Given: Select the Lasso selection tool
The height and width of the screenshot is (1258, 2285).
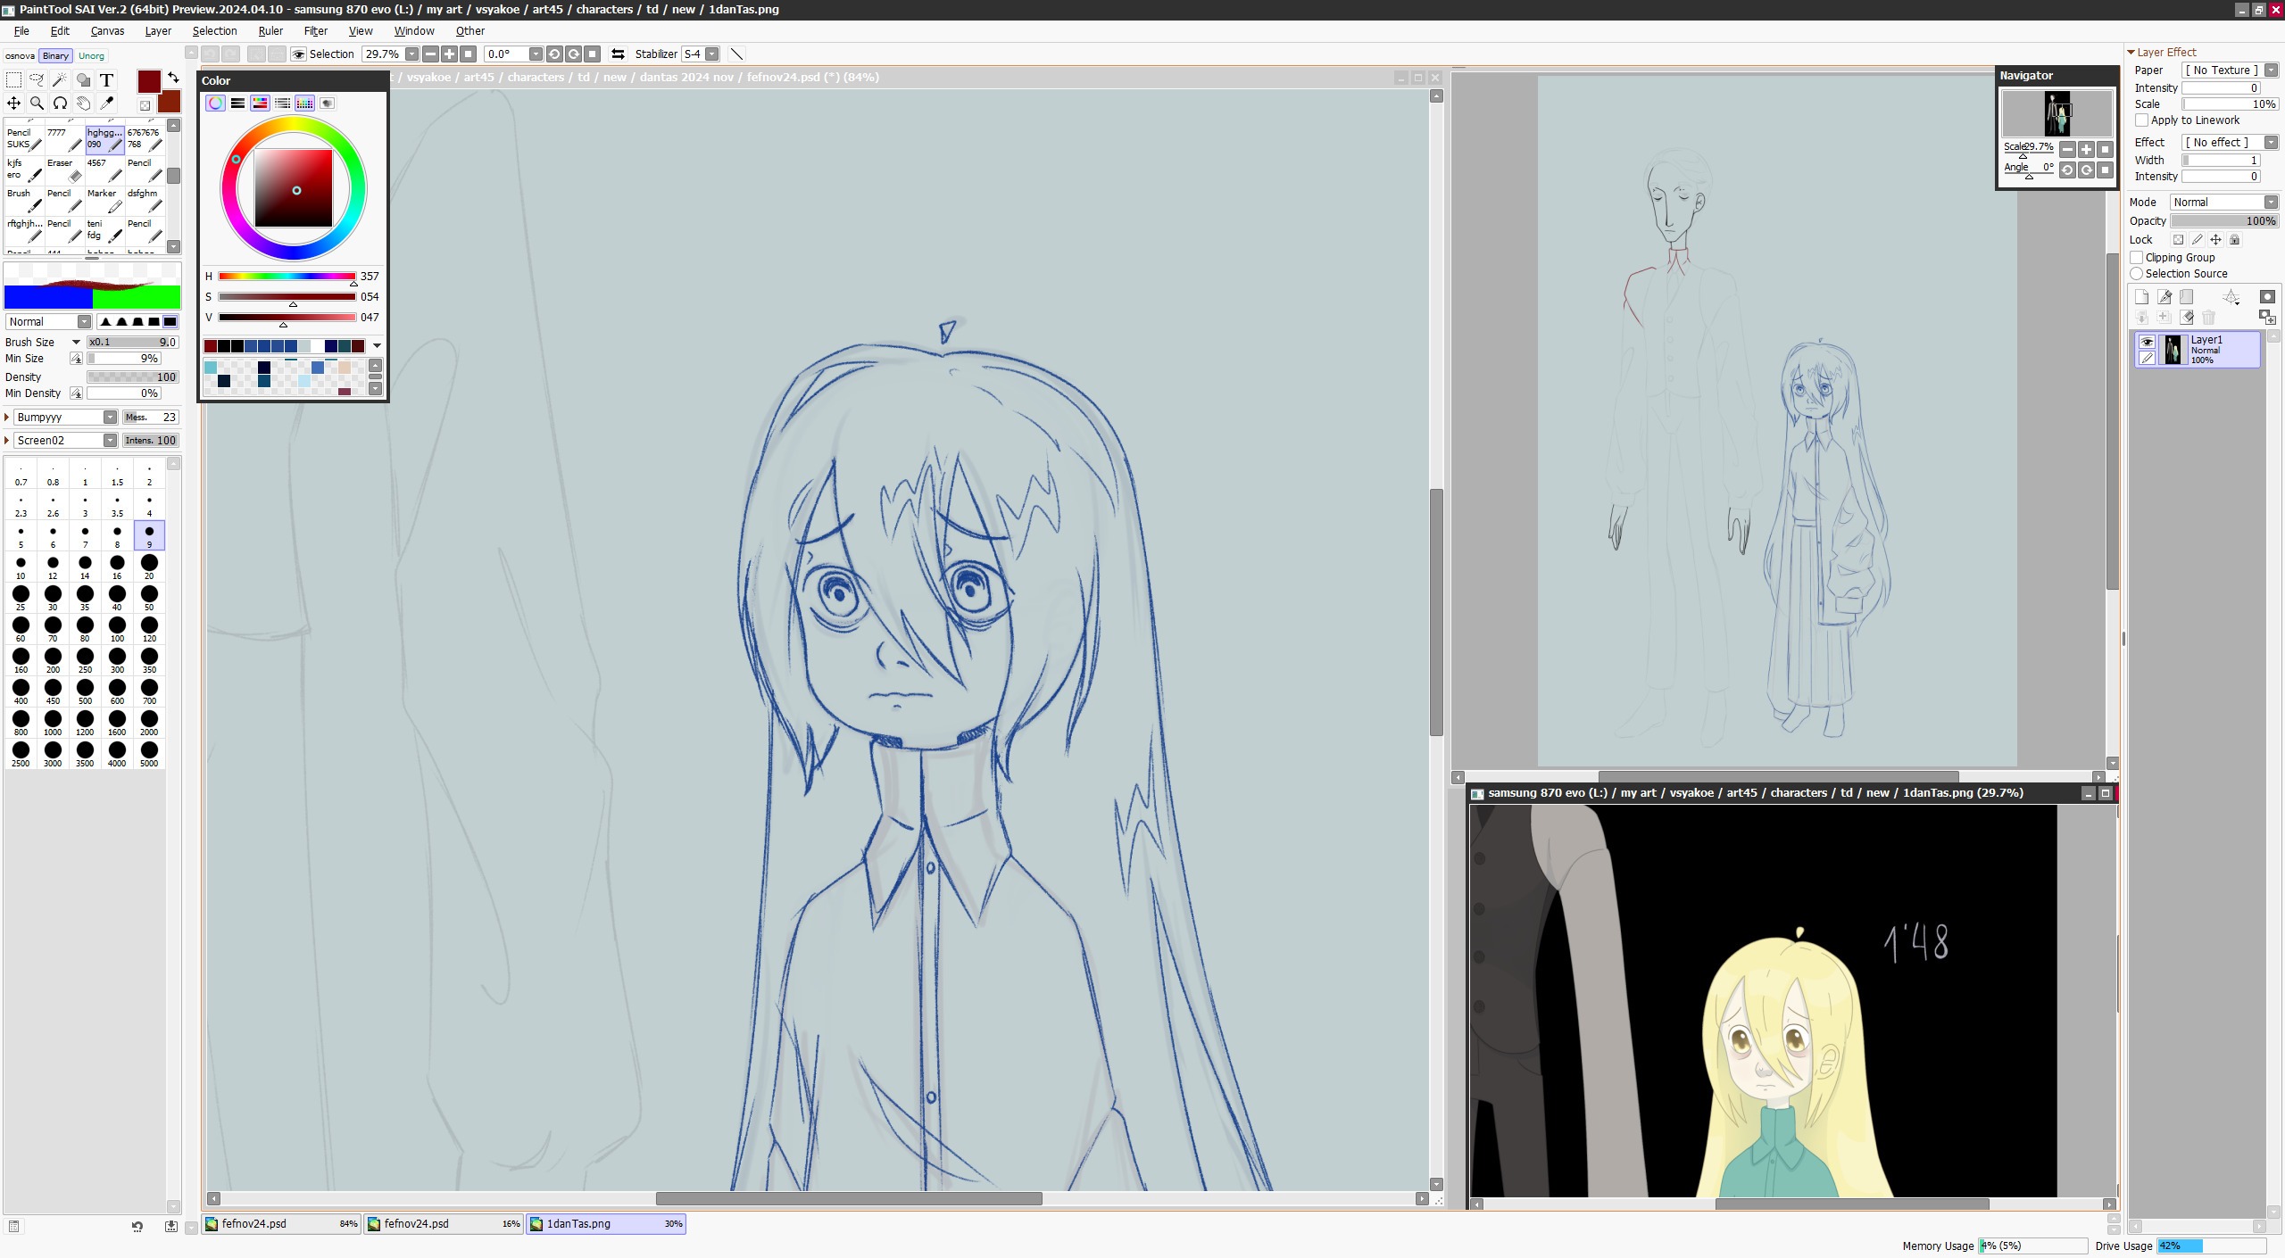Looking at the screenshot, I should (37, 80).
